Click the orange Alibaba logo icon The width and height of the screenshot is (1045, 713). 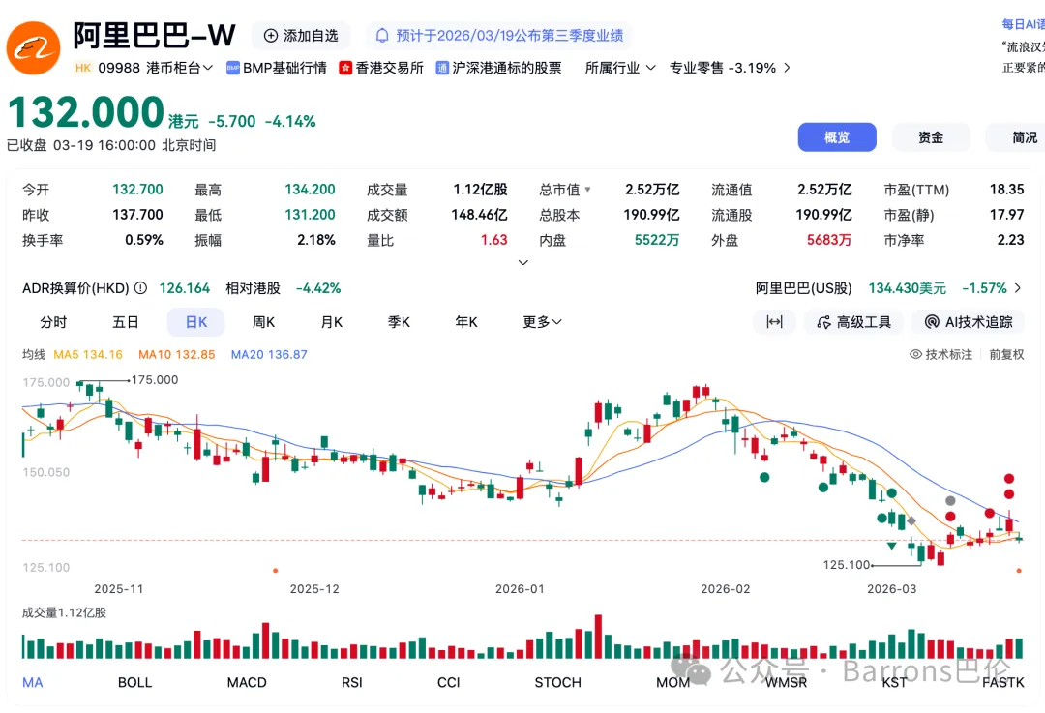33,48
